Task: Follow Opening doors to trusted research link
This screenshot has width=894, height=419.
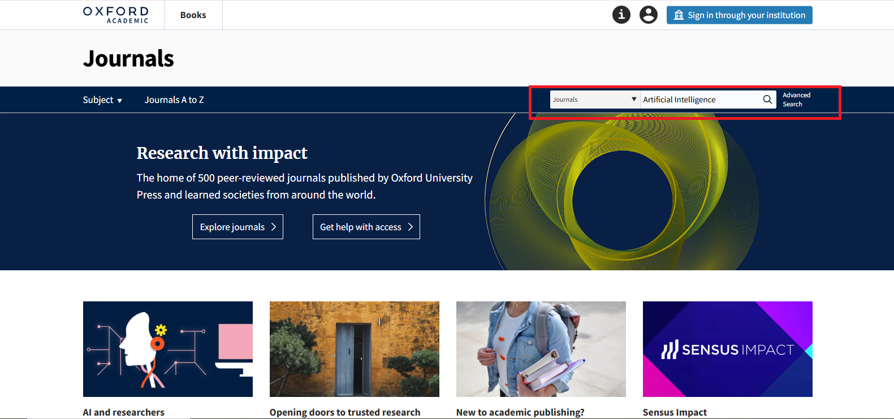Action: tap(345, 412)
